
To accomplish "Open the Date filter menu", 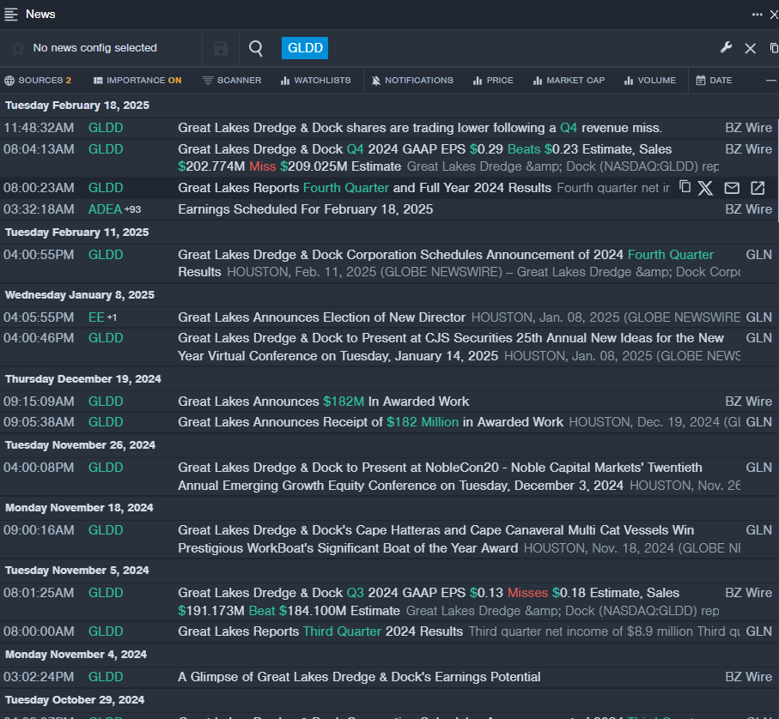I will click(x=714, y=81).
